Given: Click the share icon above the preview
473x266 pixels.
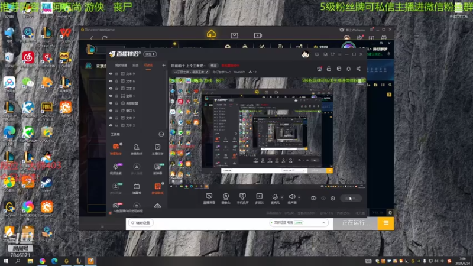Looking at the screenshot, I should click(358, 69).
